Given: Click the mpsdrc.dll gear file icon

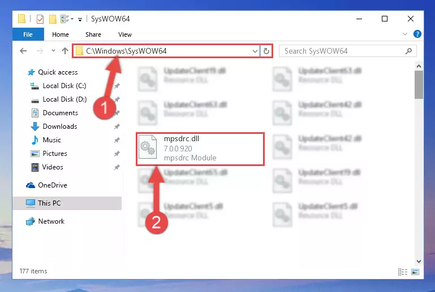Looking at the screenshot, I should pyautogui.click(x=147, y=147).
